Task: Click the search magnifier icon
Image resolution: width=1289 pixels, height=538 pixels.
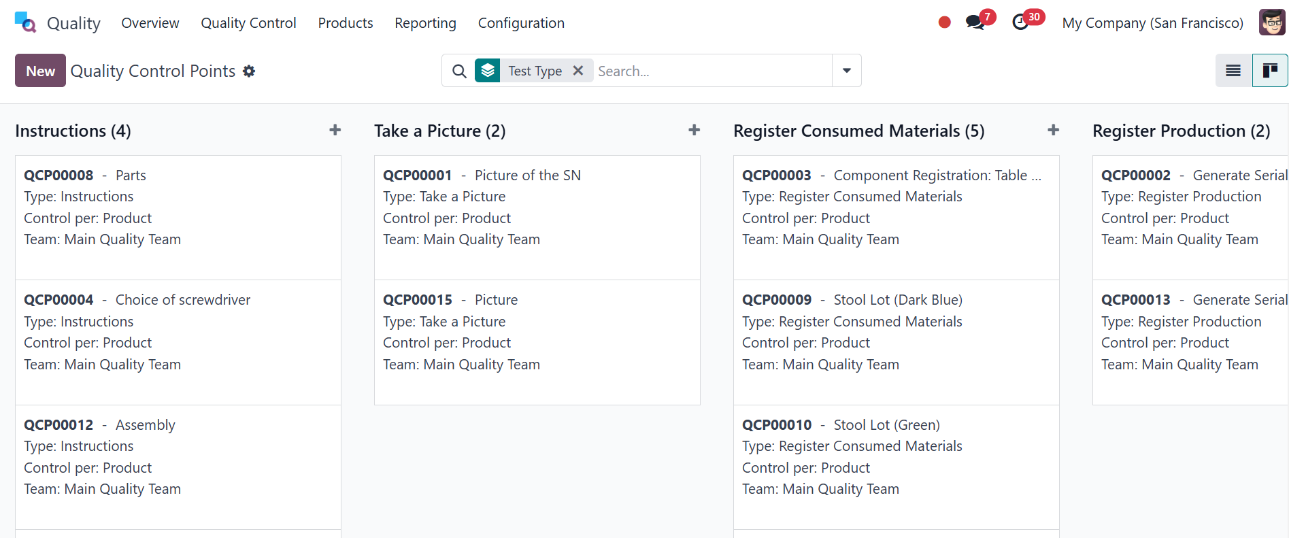Action: (x=460, y=71)
